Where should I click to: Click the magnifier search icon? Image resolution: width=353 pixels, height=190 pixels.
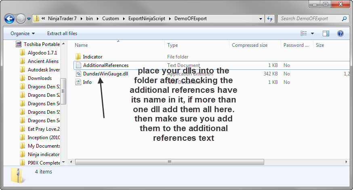(344, 19)
